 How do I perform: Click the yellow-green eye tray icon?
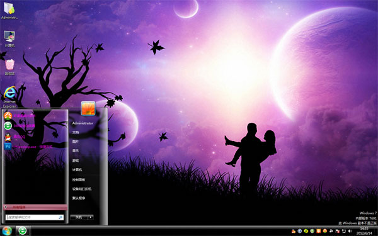306,231
